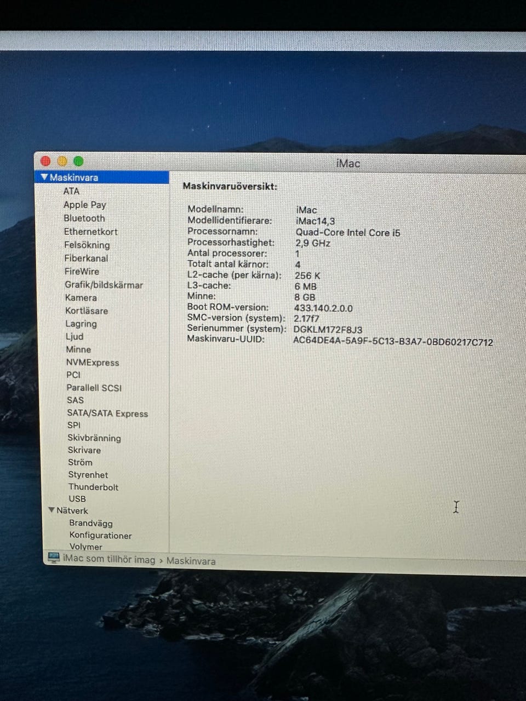This screenshot has height=701, width=526.
Task: Click the Quad-Core Intel Core i5 value
Action: [348, 232]
